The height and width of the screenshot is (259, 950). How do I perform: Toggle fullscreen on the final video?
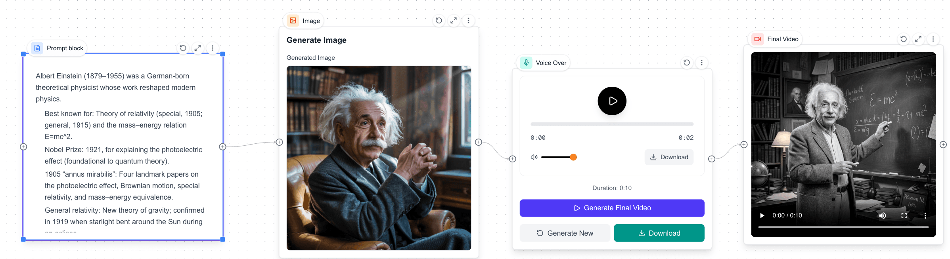904,215
